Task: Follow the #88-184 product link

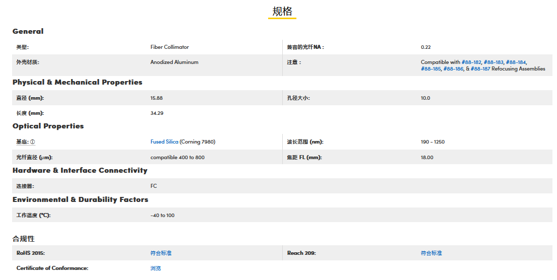Action: click(516, 62)
